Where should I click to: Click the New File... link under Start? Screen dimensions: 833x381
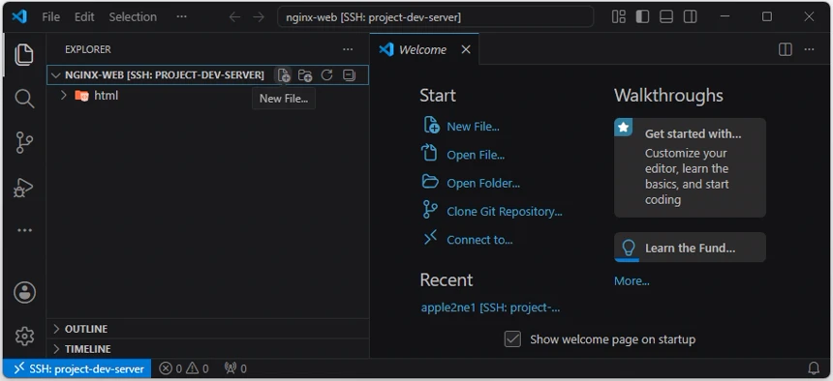[473, 127]
